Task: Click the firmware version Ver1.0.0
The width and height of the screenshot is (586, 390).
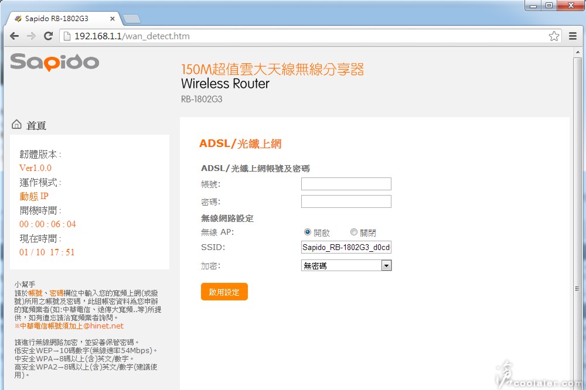Action: [x=36, y=167]
